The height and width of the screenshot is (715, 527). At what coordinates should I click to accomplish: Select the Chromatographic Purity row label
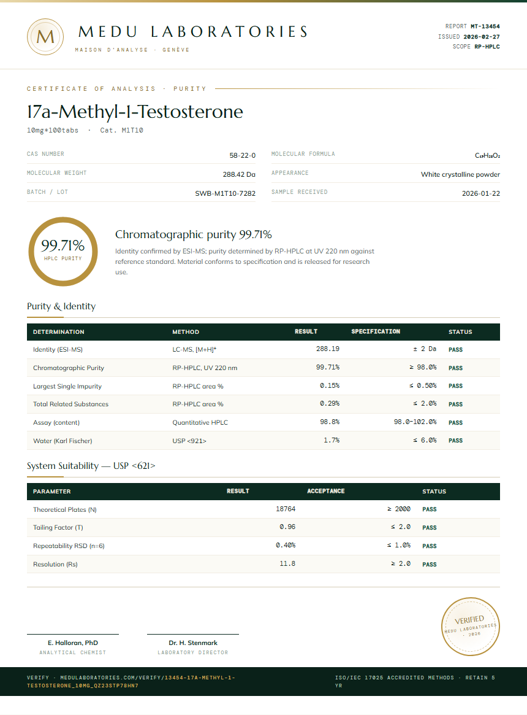pyautogui.click(x=68, y=368)
